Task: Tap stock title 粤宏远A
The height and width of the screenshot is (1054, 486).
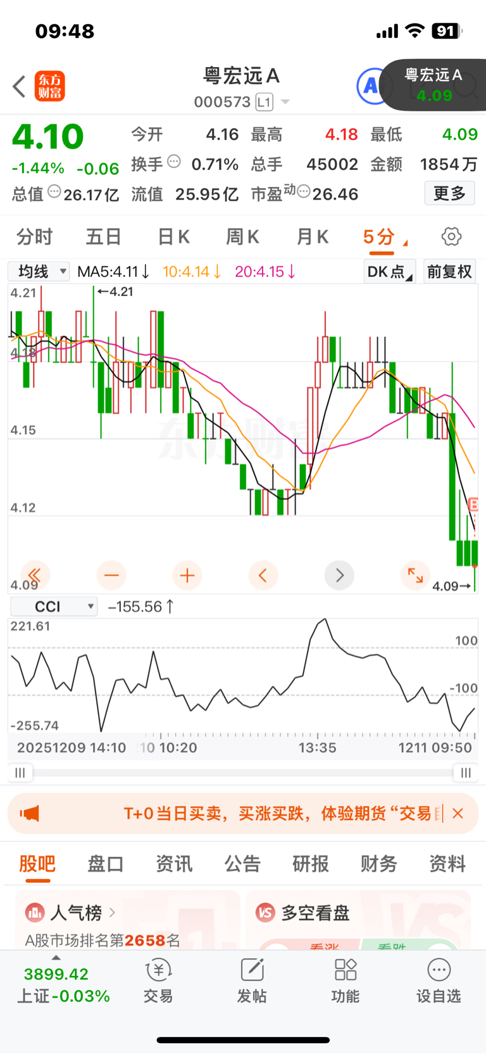Action: pyautogui.click(x=241, y=76)
